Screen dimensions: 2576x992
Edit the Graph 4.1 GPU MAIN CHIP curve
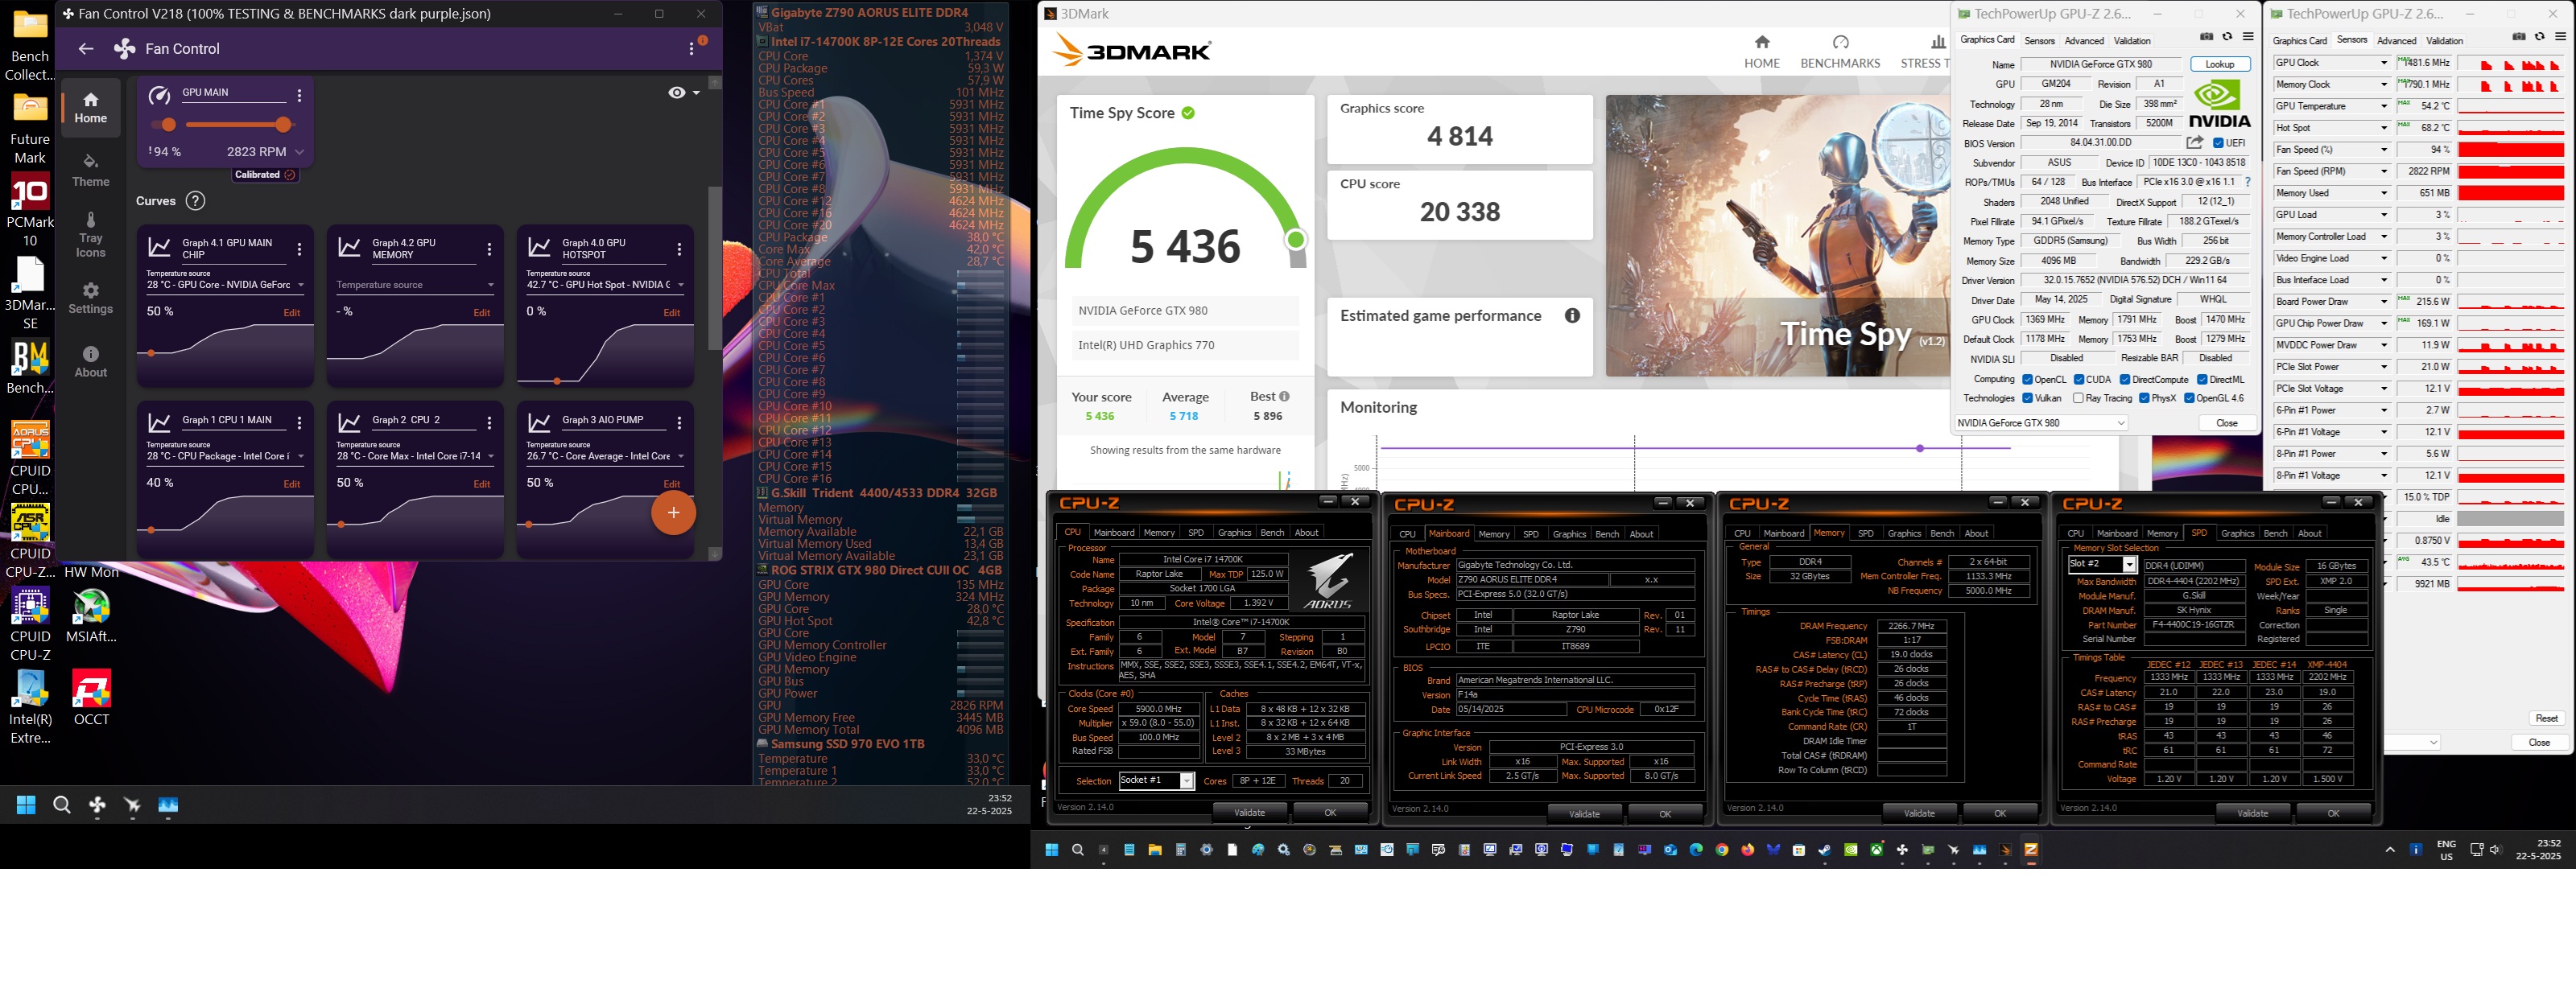291,313
